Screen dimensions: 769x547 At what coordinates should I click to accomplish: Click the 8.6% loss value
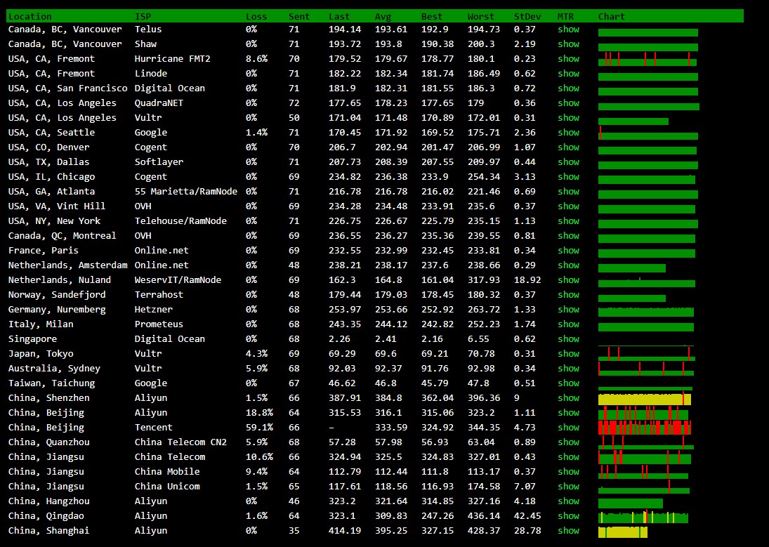click(x=256, y=58)
